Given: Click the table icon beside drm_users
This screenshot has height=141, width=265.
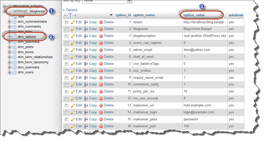Looking at the screenshot, I should pos(14,72).
